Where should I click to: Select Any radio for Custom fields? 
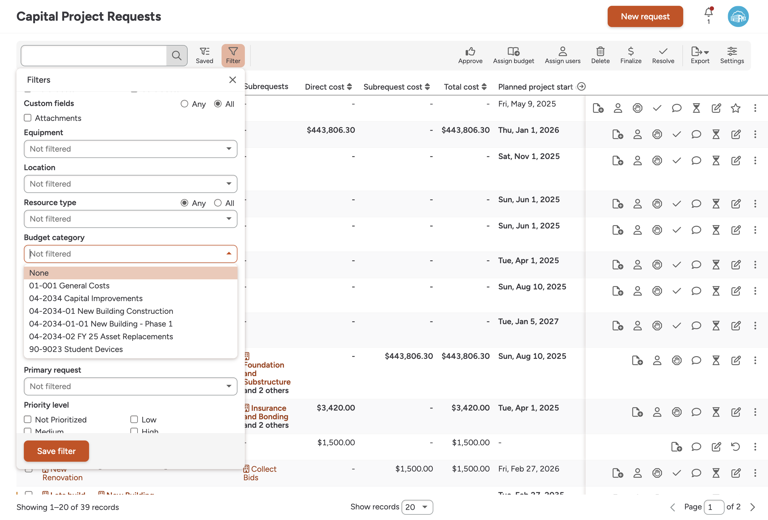(184, 104)
